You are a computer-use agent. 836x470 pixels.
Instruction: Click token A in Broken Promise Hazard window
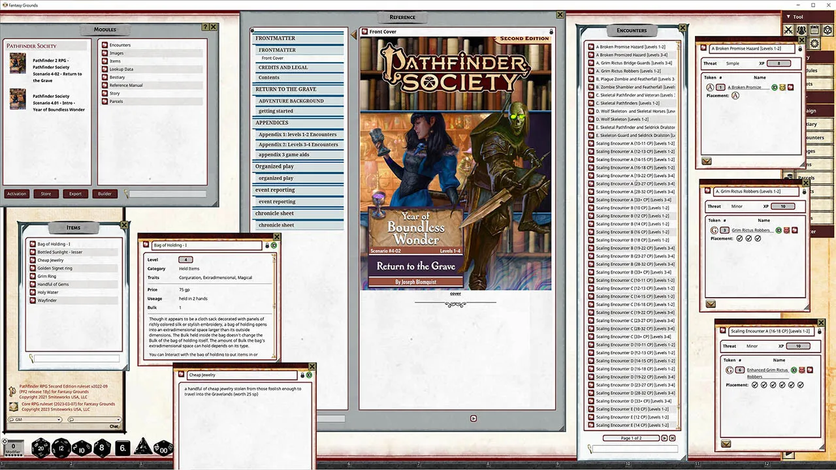click(x=710, y=87)
